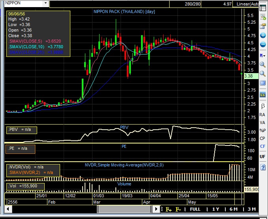The image size is (268, 219).
Task: Click the 2556 year label
Action: [x=13, y=202]
